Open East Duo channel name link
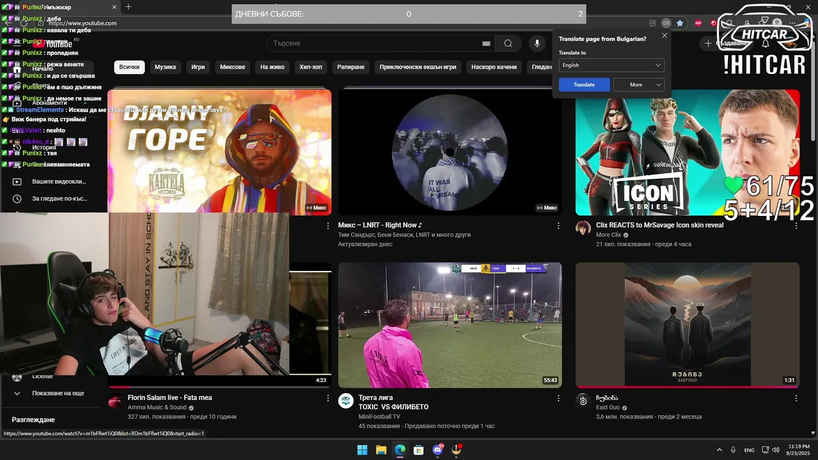This screenshot has width=818, height=460. tap(608, 408)
